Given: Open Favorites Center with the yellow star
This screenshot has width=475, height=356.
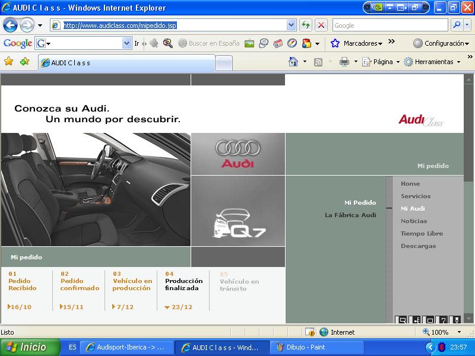Looking at the screenshot, I should pos(9,62).
